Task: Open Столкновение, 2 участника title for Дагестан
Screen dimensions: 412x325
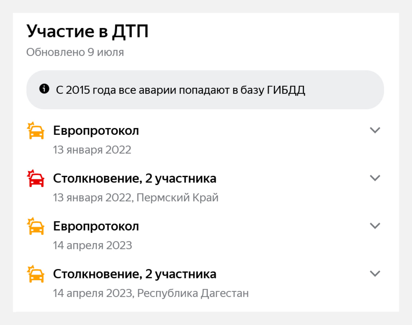Action: pos(135,274)
